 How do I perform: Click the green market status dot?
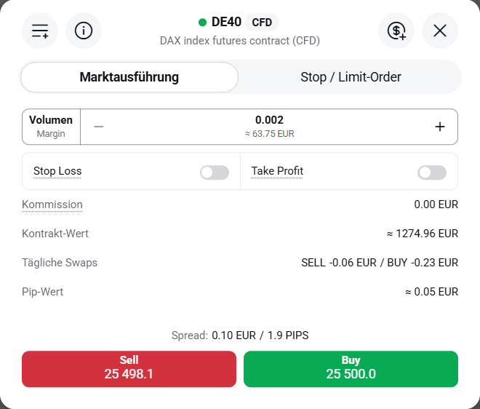point(202,23)
